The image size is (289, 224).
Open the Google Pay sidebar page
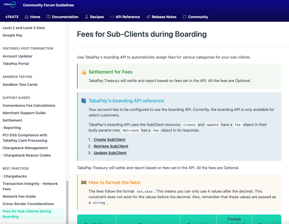coord(12,35)
